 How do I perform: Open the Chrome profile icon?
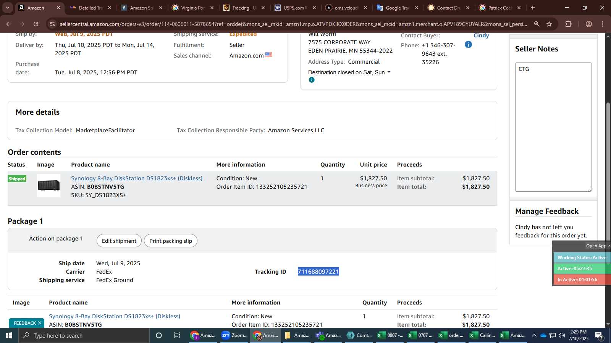pyautogui.click(x=588, y=24)
